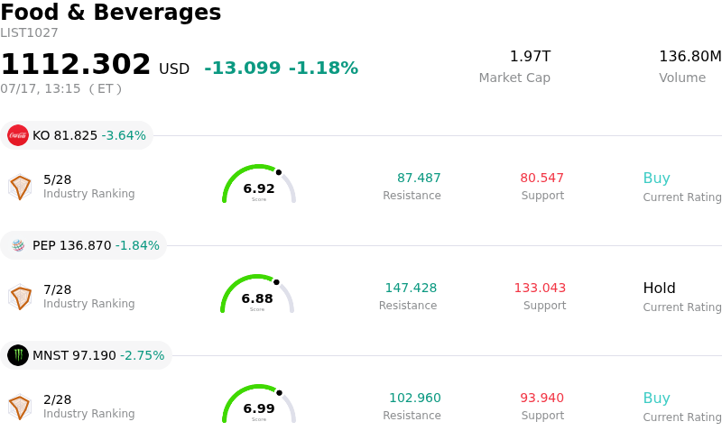
Task: Click the PepsiCo globe logo icon
Action: (18, 245)
